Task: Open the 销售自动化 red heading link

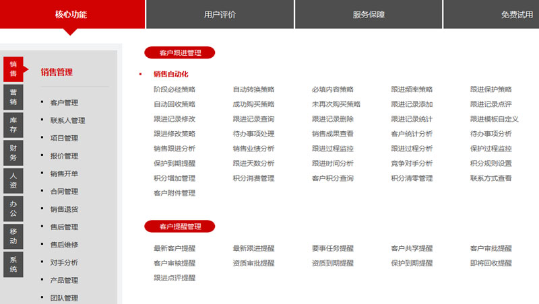Action: point(171,74)
